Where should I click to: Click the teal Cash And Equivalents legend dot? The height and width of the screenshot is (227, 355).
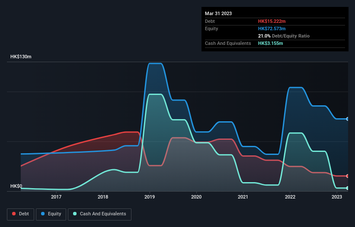pyautogui.click(x=75, y=214)
